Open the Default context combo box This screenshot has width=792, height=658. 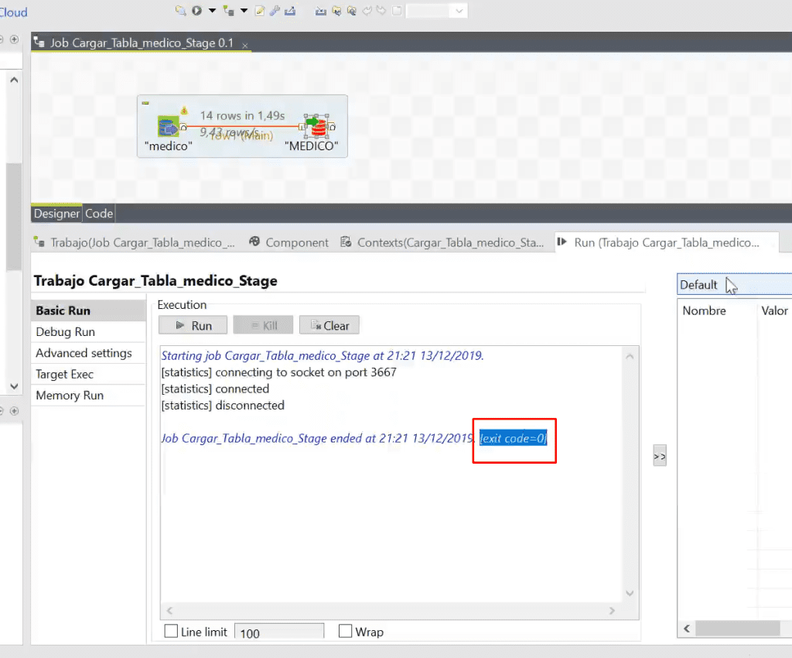pyautogui.click(x=735, y=285)
